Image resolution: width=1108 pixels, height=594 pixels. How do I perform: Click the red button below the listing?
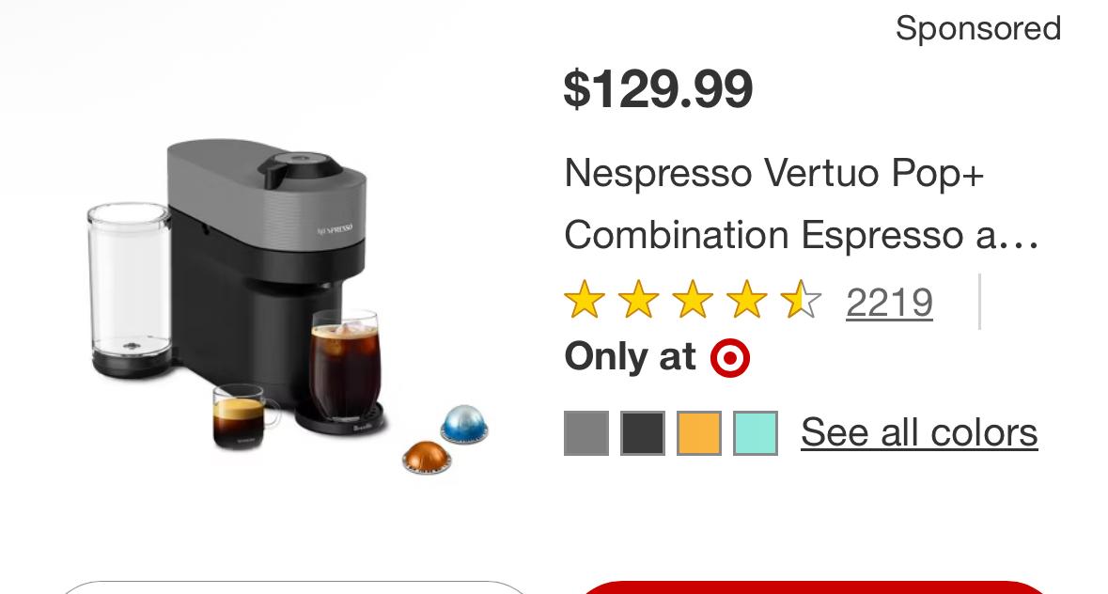click(814, 587)
